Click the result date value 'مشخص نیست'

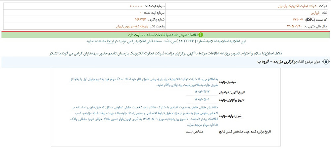[x=194, y=132]
